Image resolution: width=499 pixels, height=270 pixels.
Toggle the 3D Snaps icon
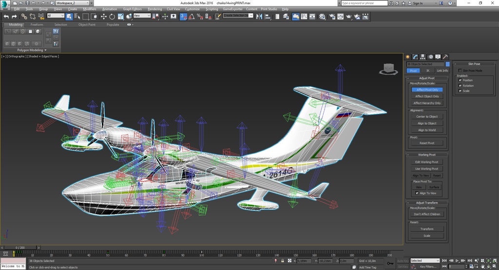point(183,17)
